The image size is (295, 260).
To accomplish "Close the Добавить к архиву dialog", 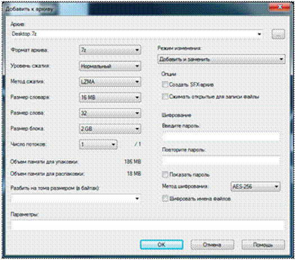I will point(280,7).
